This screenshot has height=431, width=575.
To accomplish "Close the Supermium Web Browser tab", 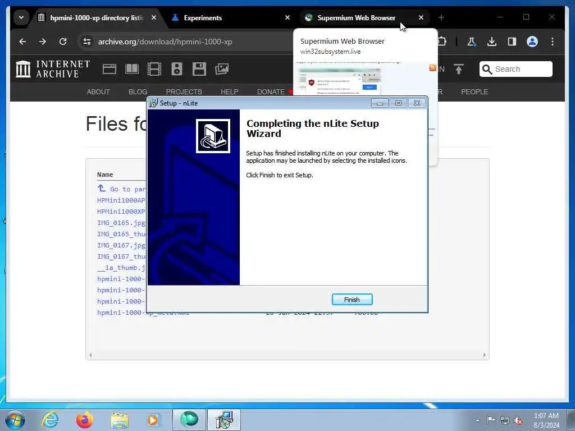I will [x=421, y=17].
